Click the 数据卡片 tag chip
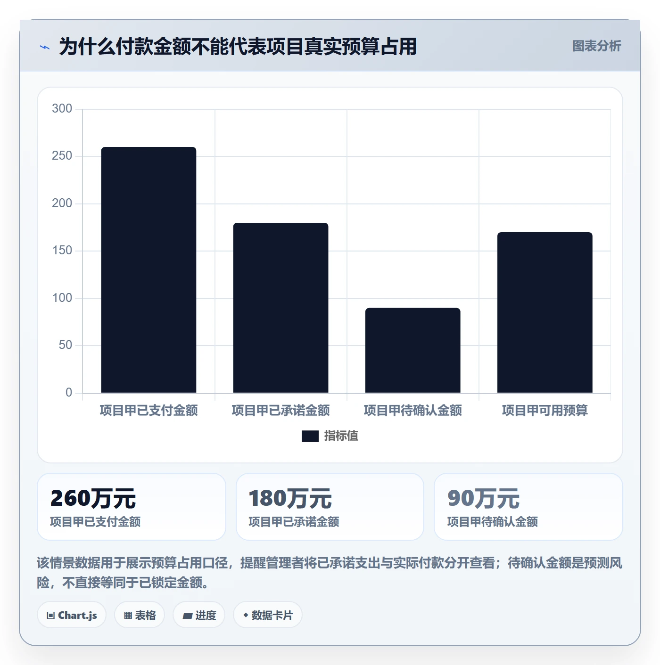Image resolution: width=660 pixels, height=665 pixels. 268,615
